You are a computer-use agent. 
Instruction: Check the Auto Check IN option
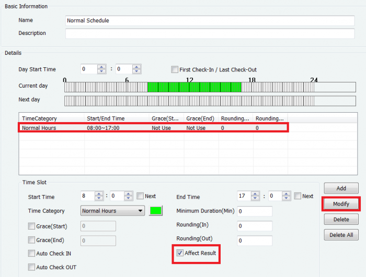point(31,254)
